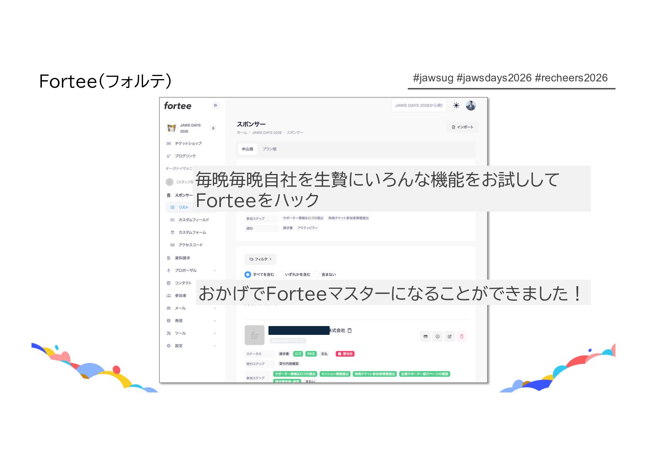This screenshot has width=647, height=457.
Task: Click the 特典チケット参加者情報提出 tag in the upper card
Action: (348, 218)
